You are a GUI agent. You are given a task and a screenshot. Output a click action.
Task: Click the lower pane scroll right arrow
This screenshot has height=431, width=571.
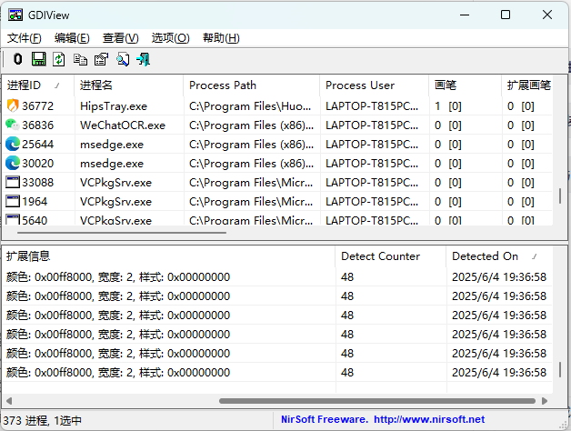pyautogui.click(x=545, y=401)
